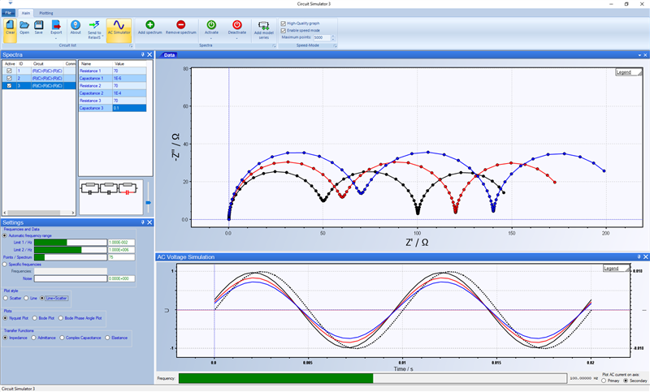Switch to the Main ribbon tab
Image resolution: width=650 pixels, height=392 pixels.
pyautogui.click(x=26, y=13)
